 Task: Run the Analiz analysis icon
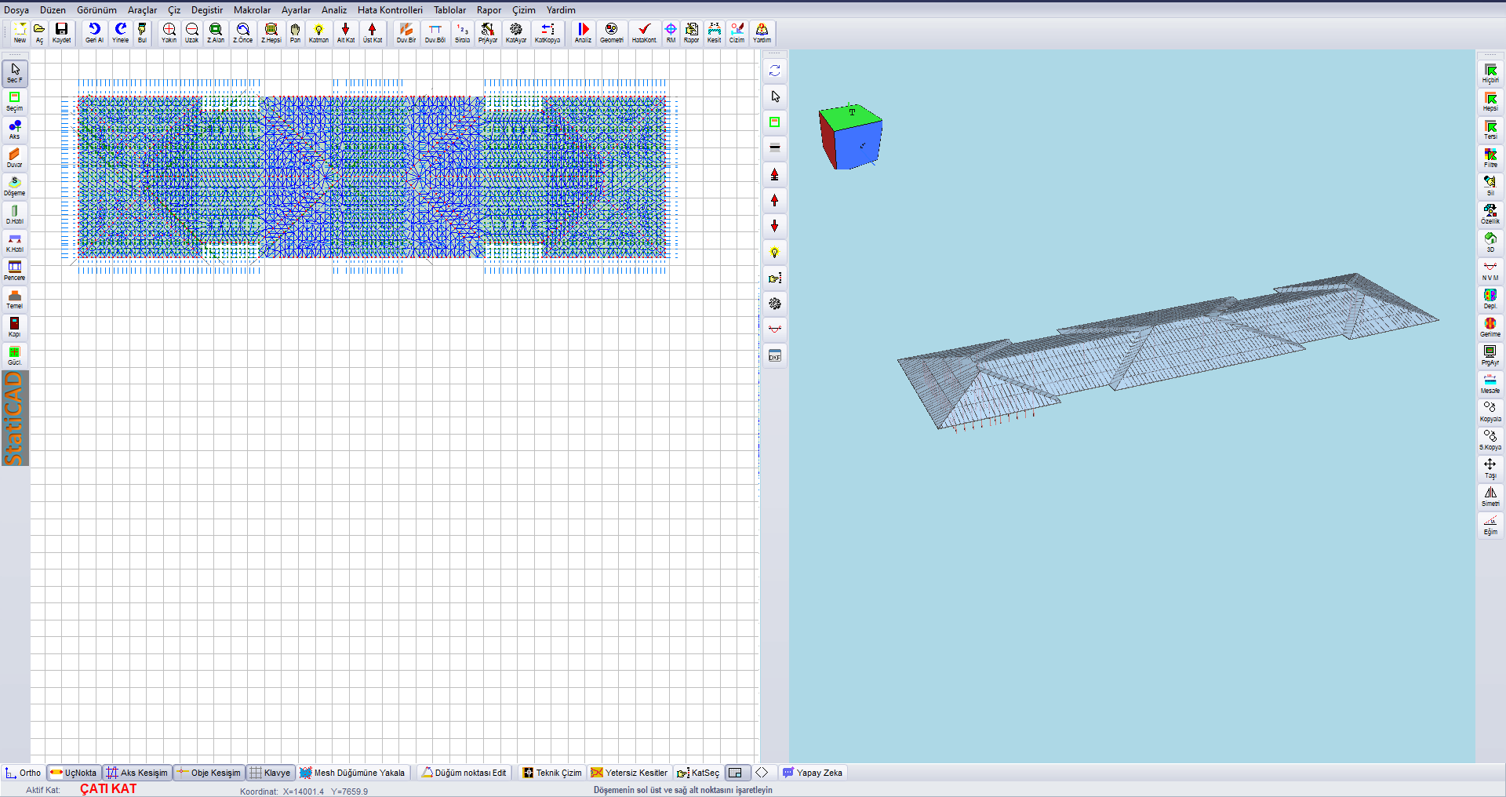pyautogui.click(x=583, y=33)
